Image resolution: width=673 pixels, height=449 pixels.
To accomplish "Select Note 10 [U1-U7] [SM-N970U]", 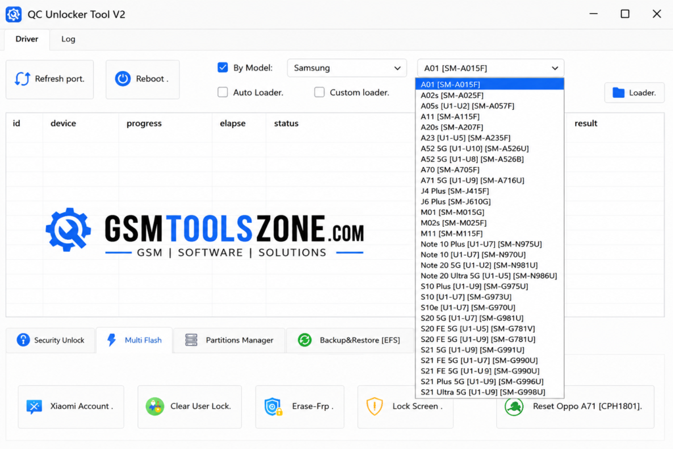I will click(490, 254).
